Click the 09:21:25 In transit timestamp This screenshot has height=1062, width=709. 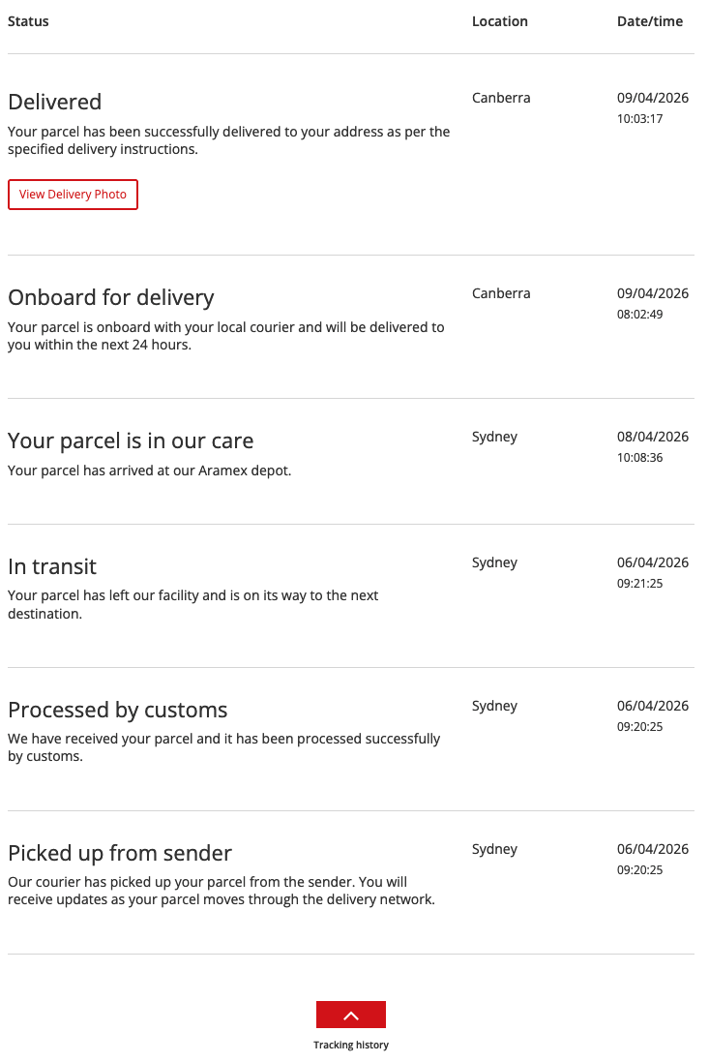[x=639, y=584]
